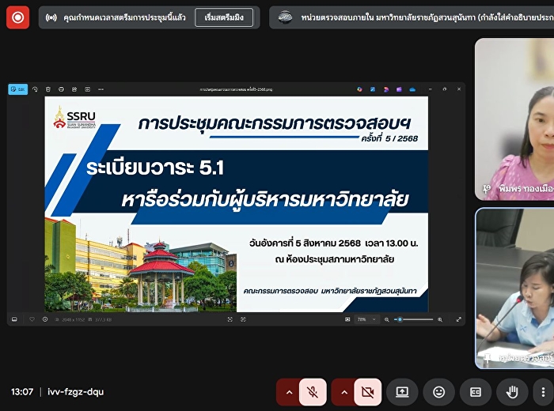The height and width of the screenshot is (411, 554).
Task: Start slideshow icon in Photos toolbar
Action: pos(88,89)
